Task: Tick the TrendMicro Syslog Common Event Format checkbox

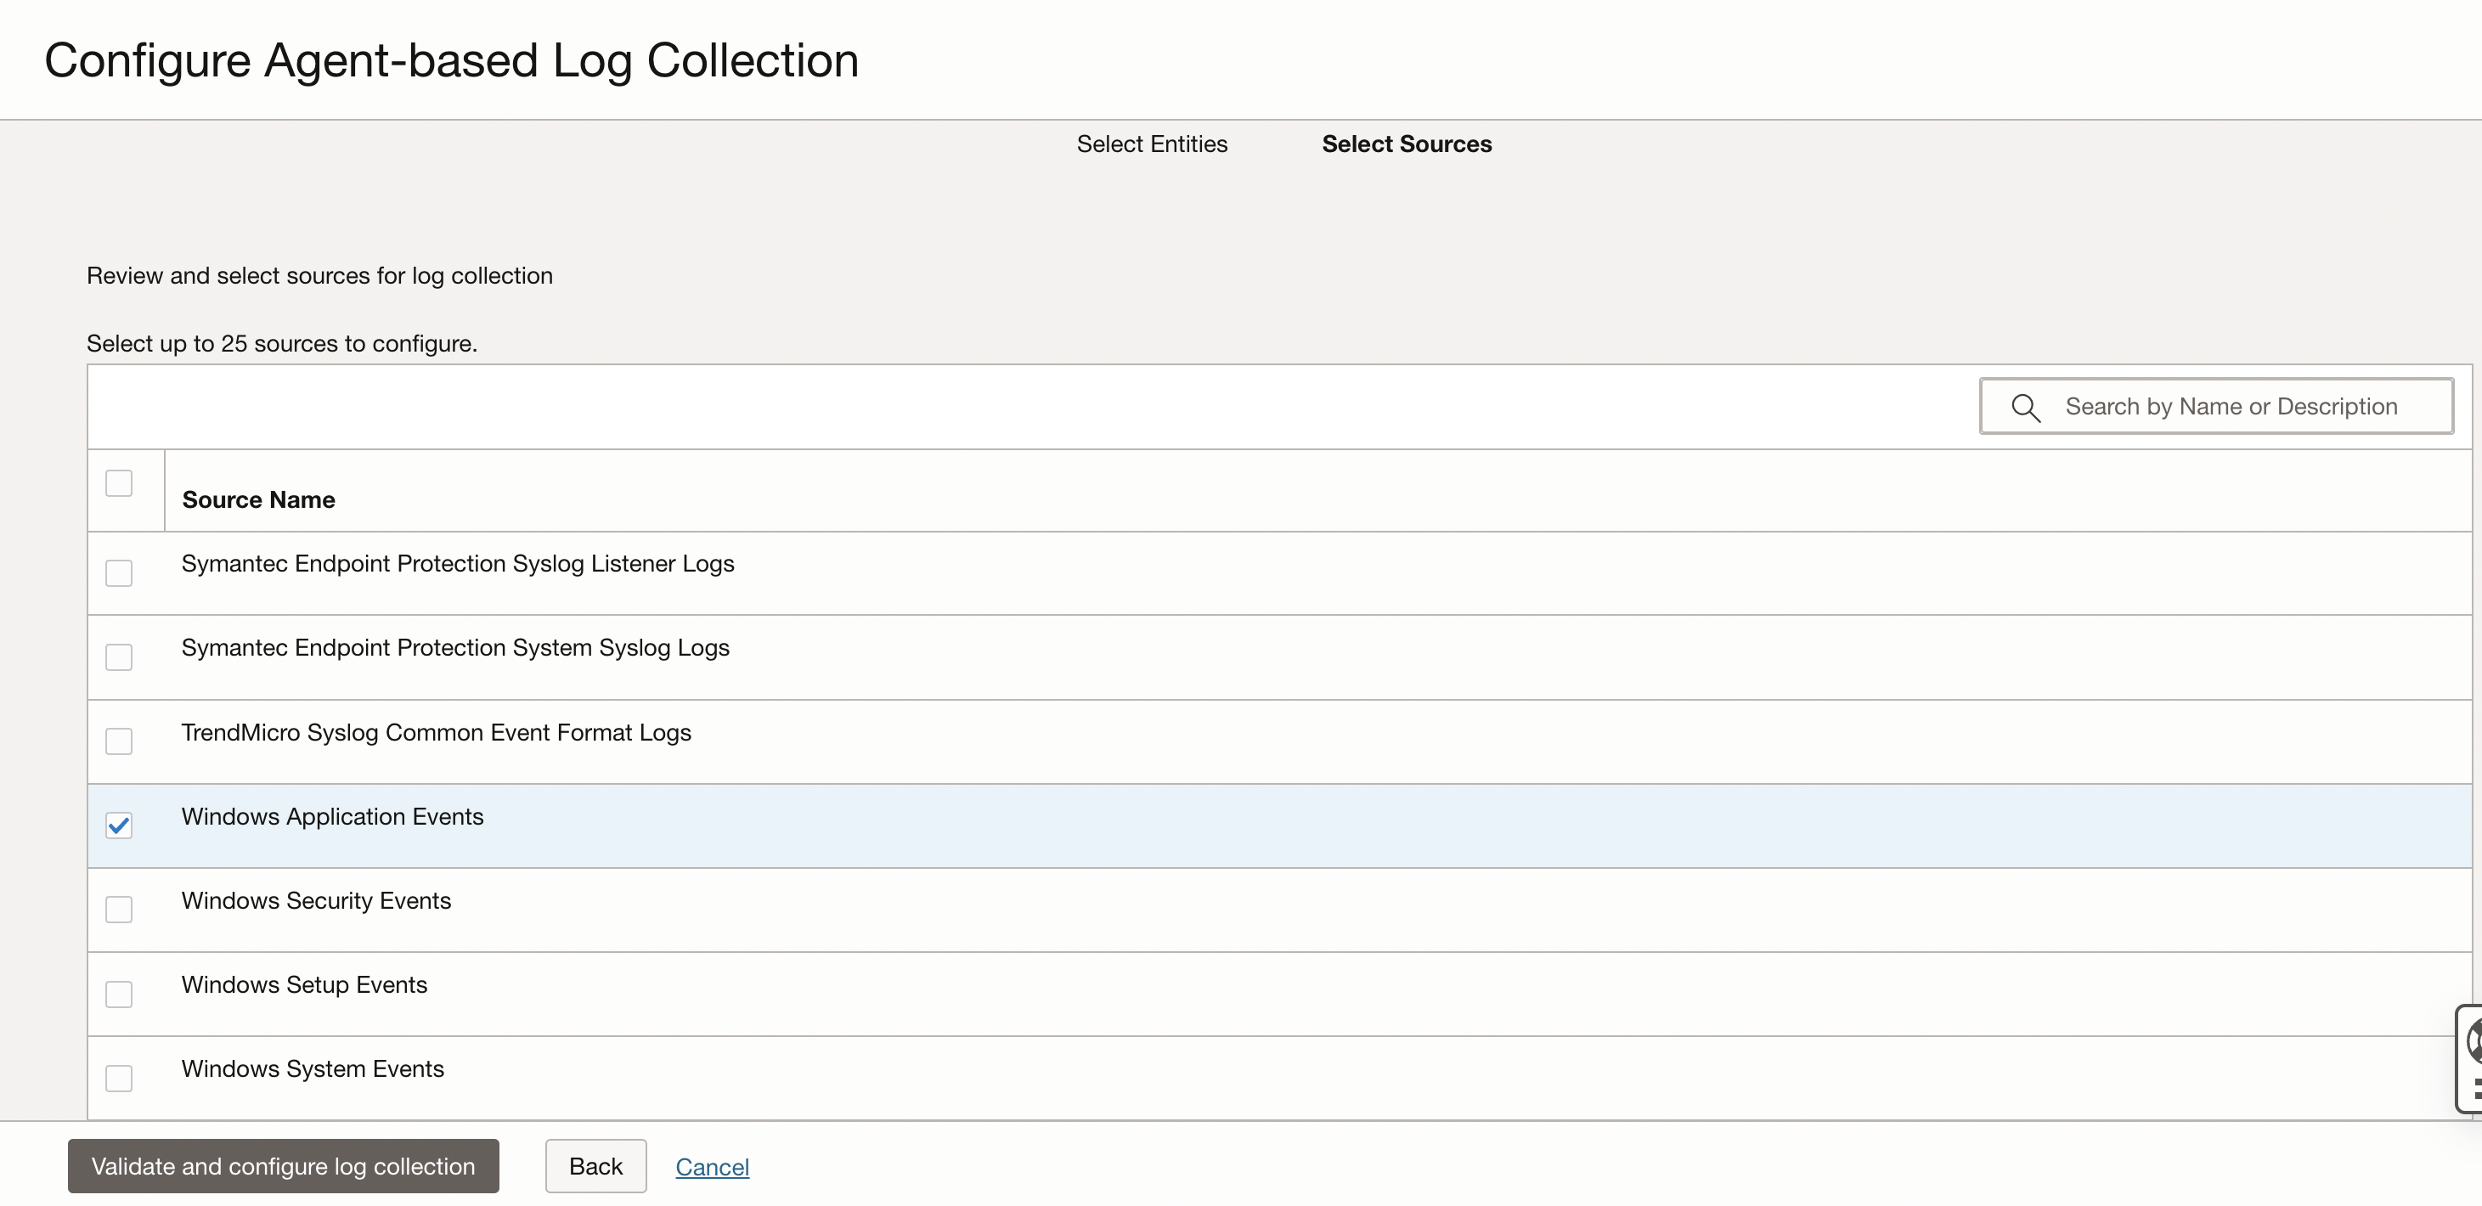Action: coord(119,741)
